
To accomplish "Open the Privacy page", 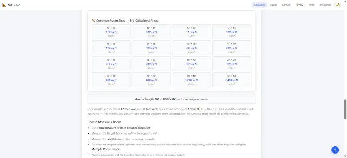I will coord(299,5).
